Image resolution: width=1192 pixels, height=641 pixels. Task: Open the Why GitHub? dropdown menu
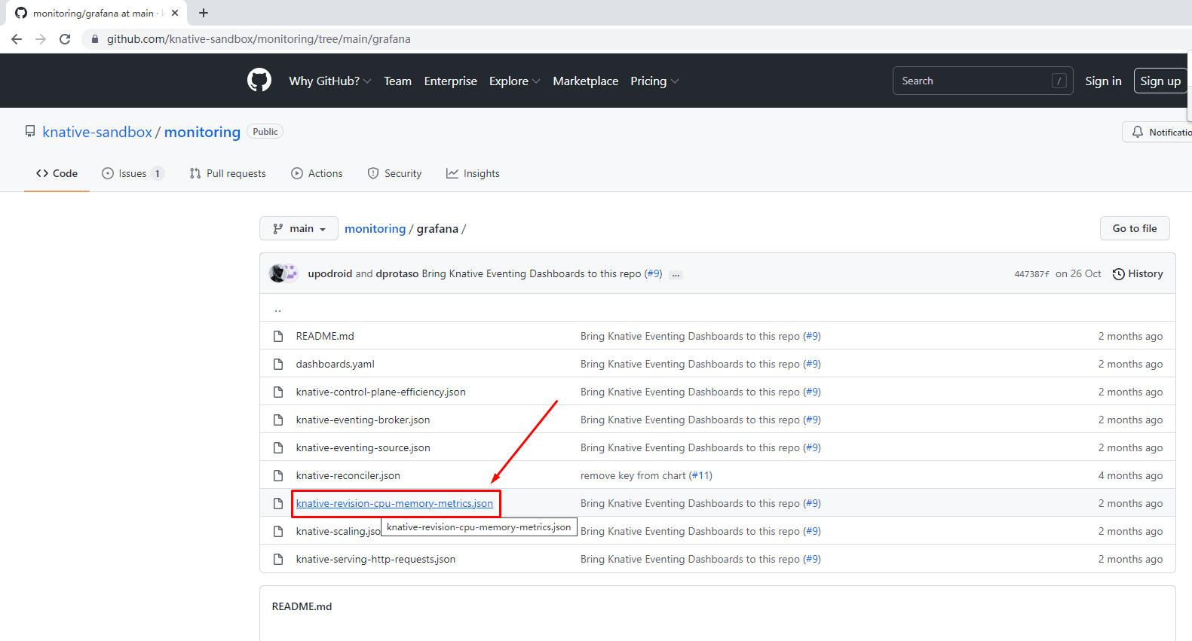coord(330,81)
